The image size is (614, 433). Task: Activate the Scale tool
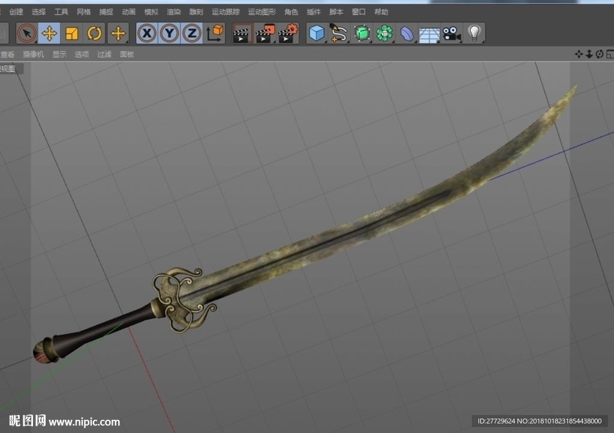click(72, 34)
